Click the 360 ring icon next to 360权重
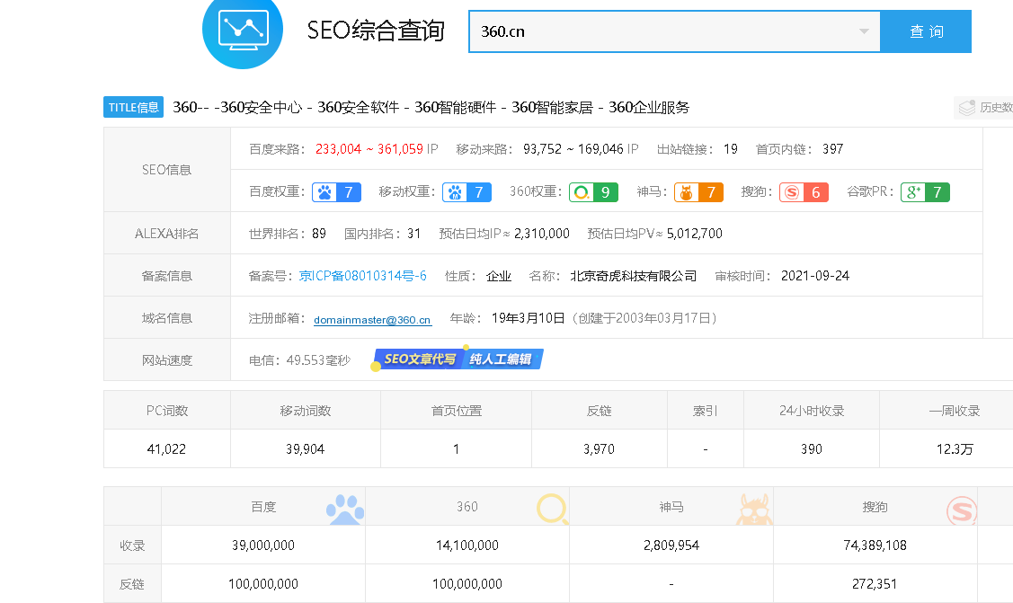The height and width of the screenshot is (603, 1013). (x=582, y=192)
